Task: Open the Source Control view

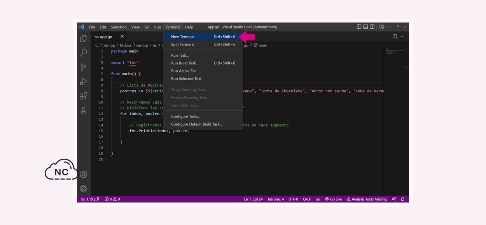Action: pyautogui.click(x=83, y=67)
